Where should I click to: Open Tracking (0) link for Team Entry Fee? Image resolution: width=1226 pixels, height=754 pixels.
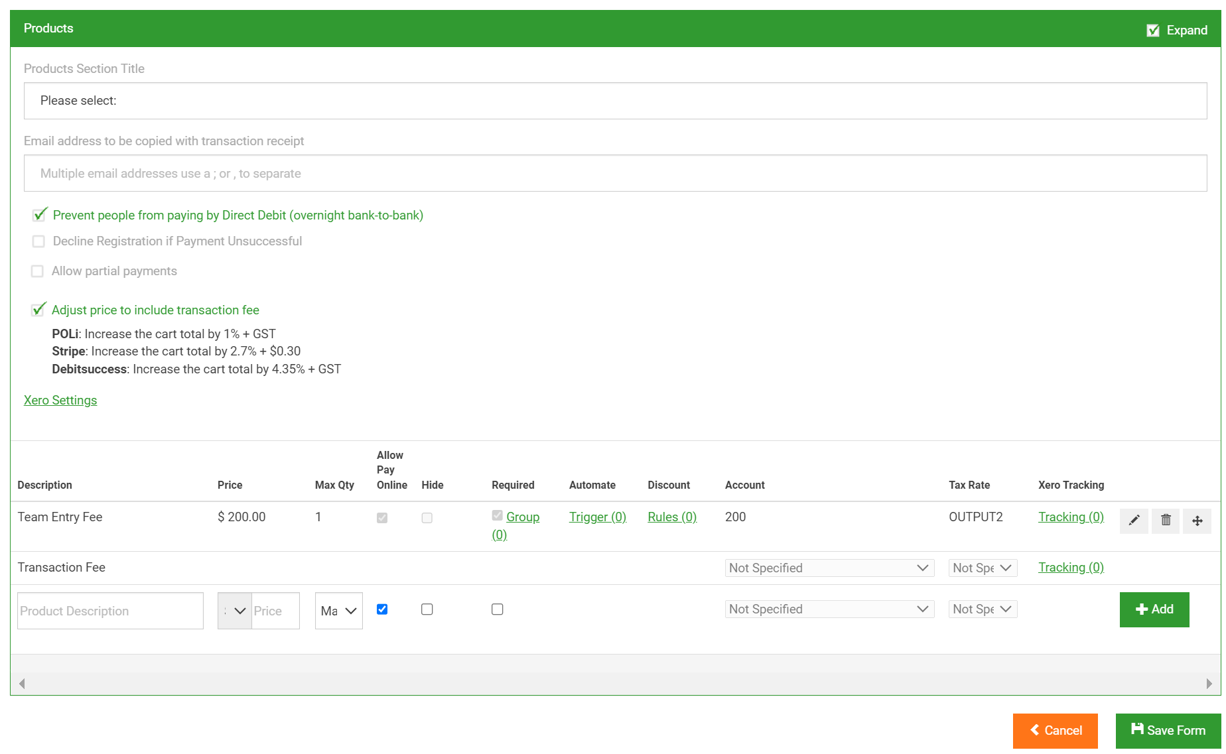1071,517
